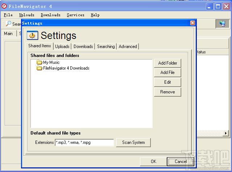Click the Add Folder button
Viewport: 232px width, 172px height.
pyautogui.click(x=167, y=63)
